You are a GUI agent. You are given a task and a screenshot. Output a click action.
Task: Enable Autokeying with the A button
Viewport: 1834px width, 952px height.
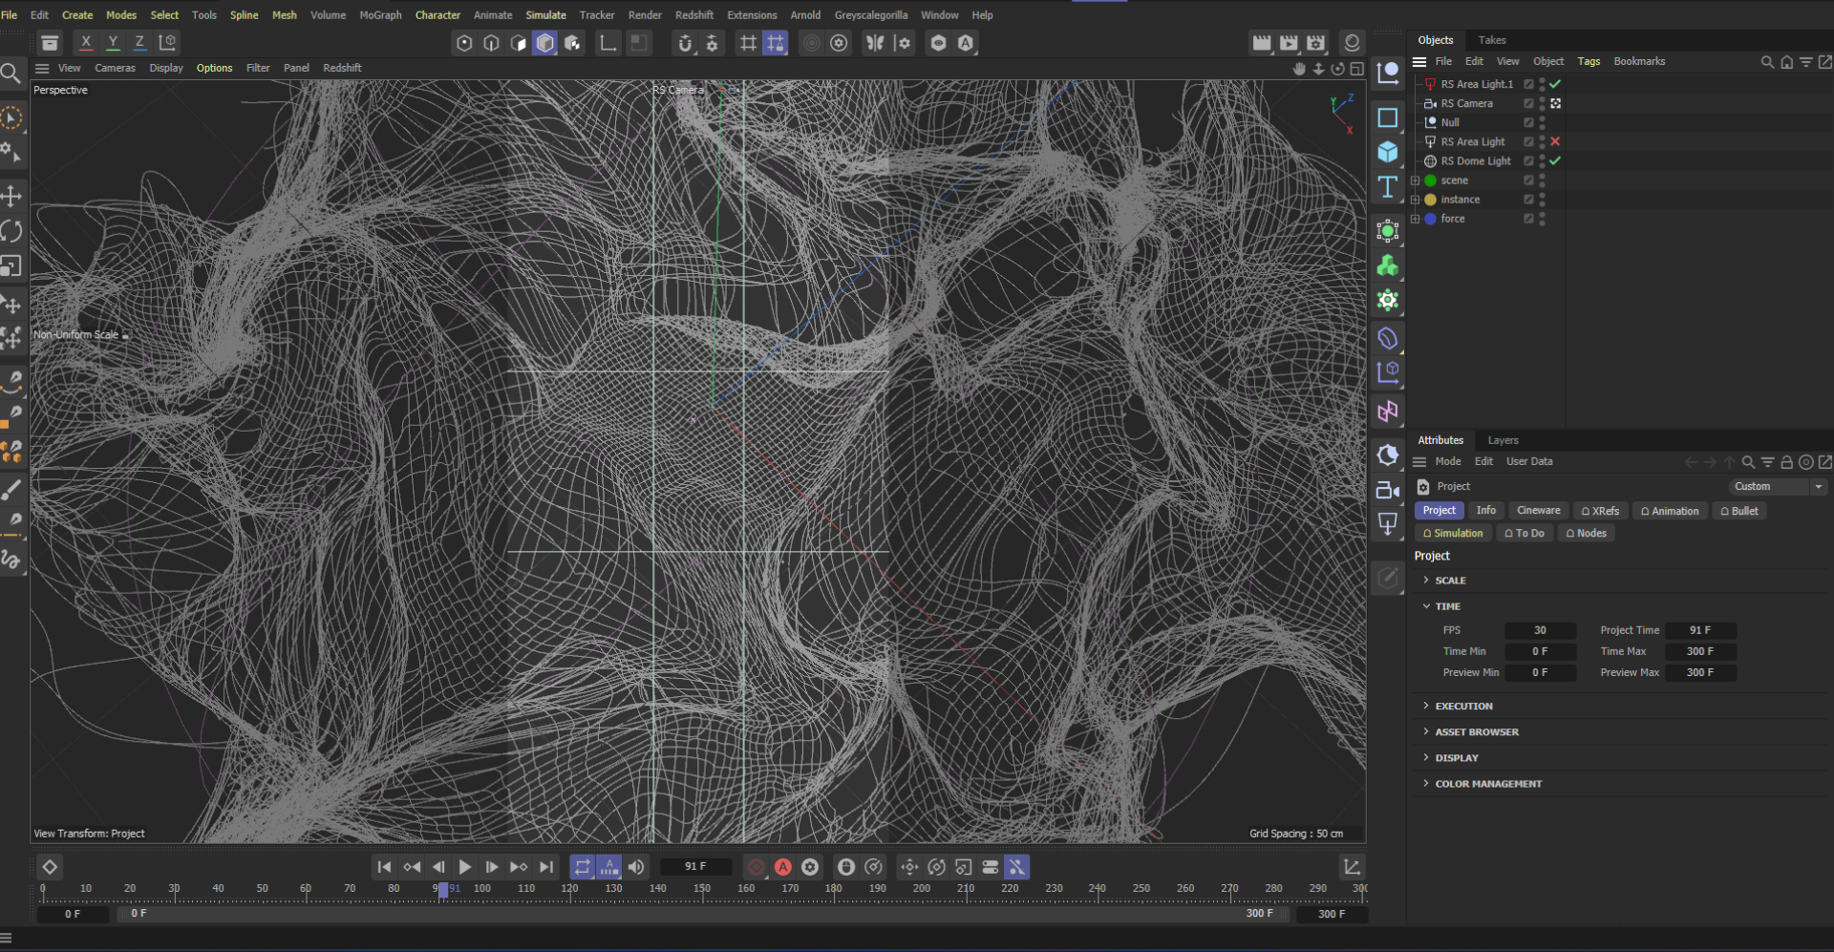point(783,867)
